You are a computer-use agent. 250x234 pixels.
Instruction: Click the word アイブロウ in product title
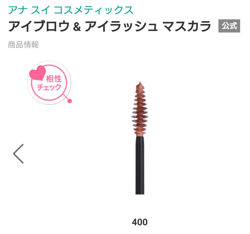click(39, 26)
